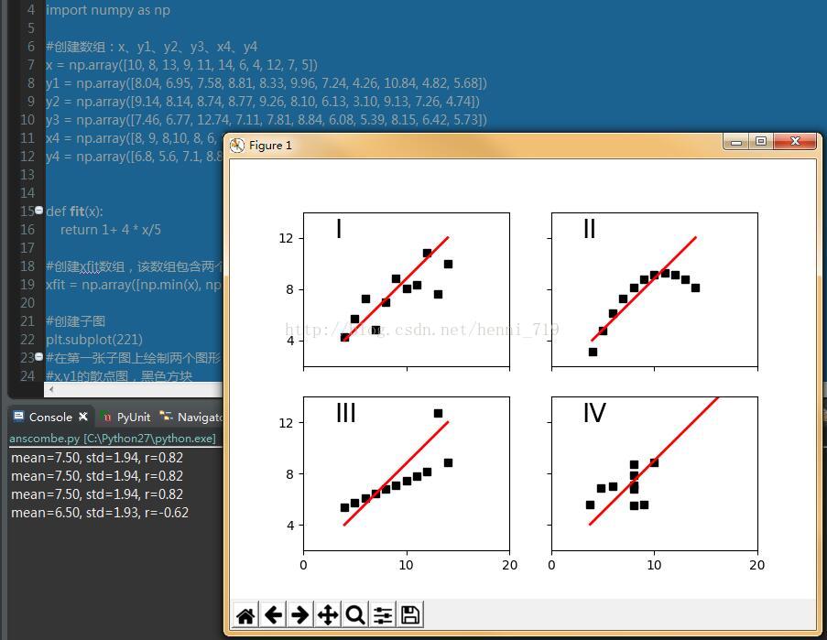This screenshot has width=827, height=640.
Task: Click the lowest point in subplot II
Action: [x=593, y=352]
